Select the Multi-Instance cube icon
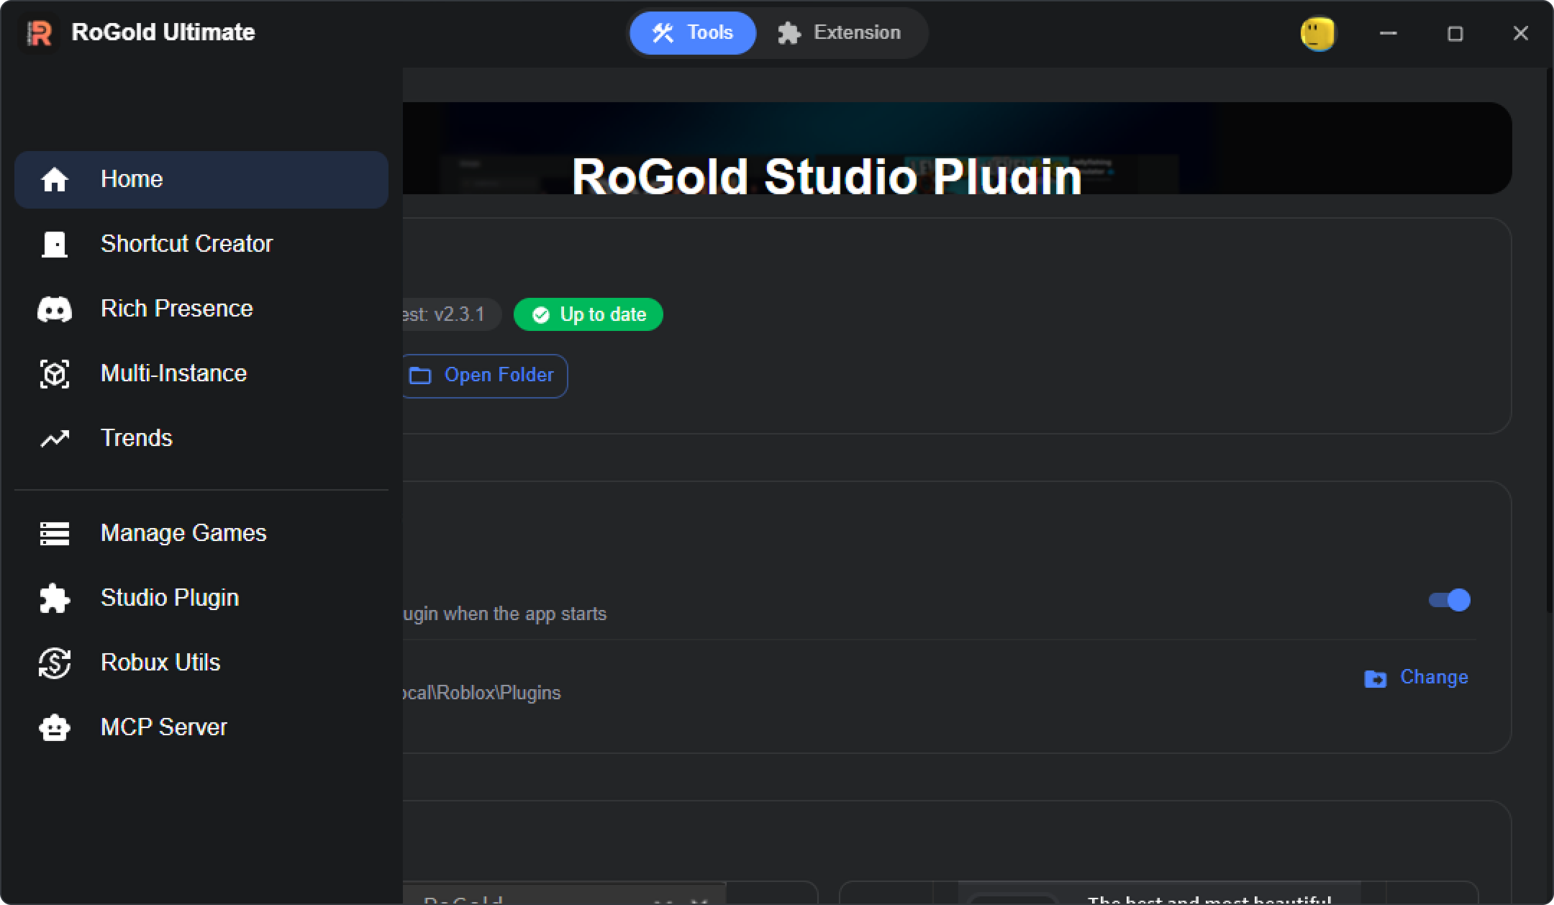 pyautogui.click(x=55, y=374)
